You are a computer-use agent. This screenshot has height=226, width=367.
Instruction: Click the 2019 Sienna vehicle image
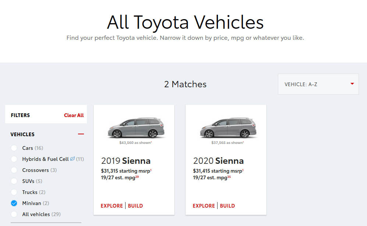click(136, 128)
